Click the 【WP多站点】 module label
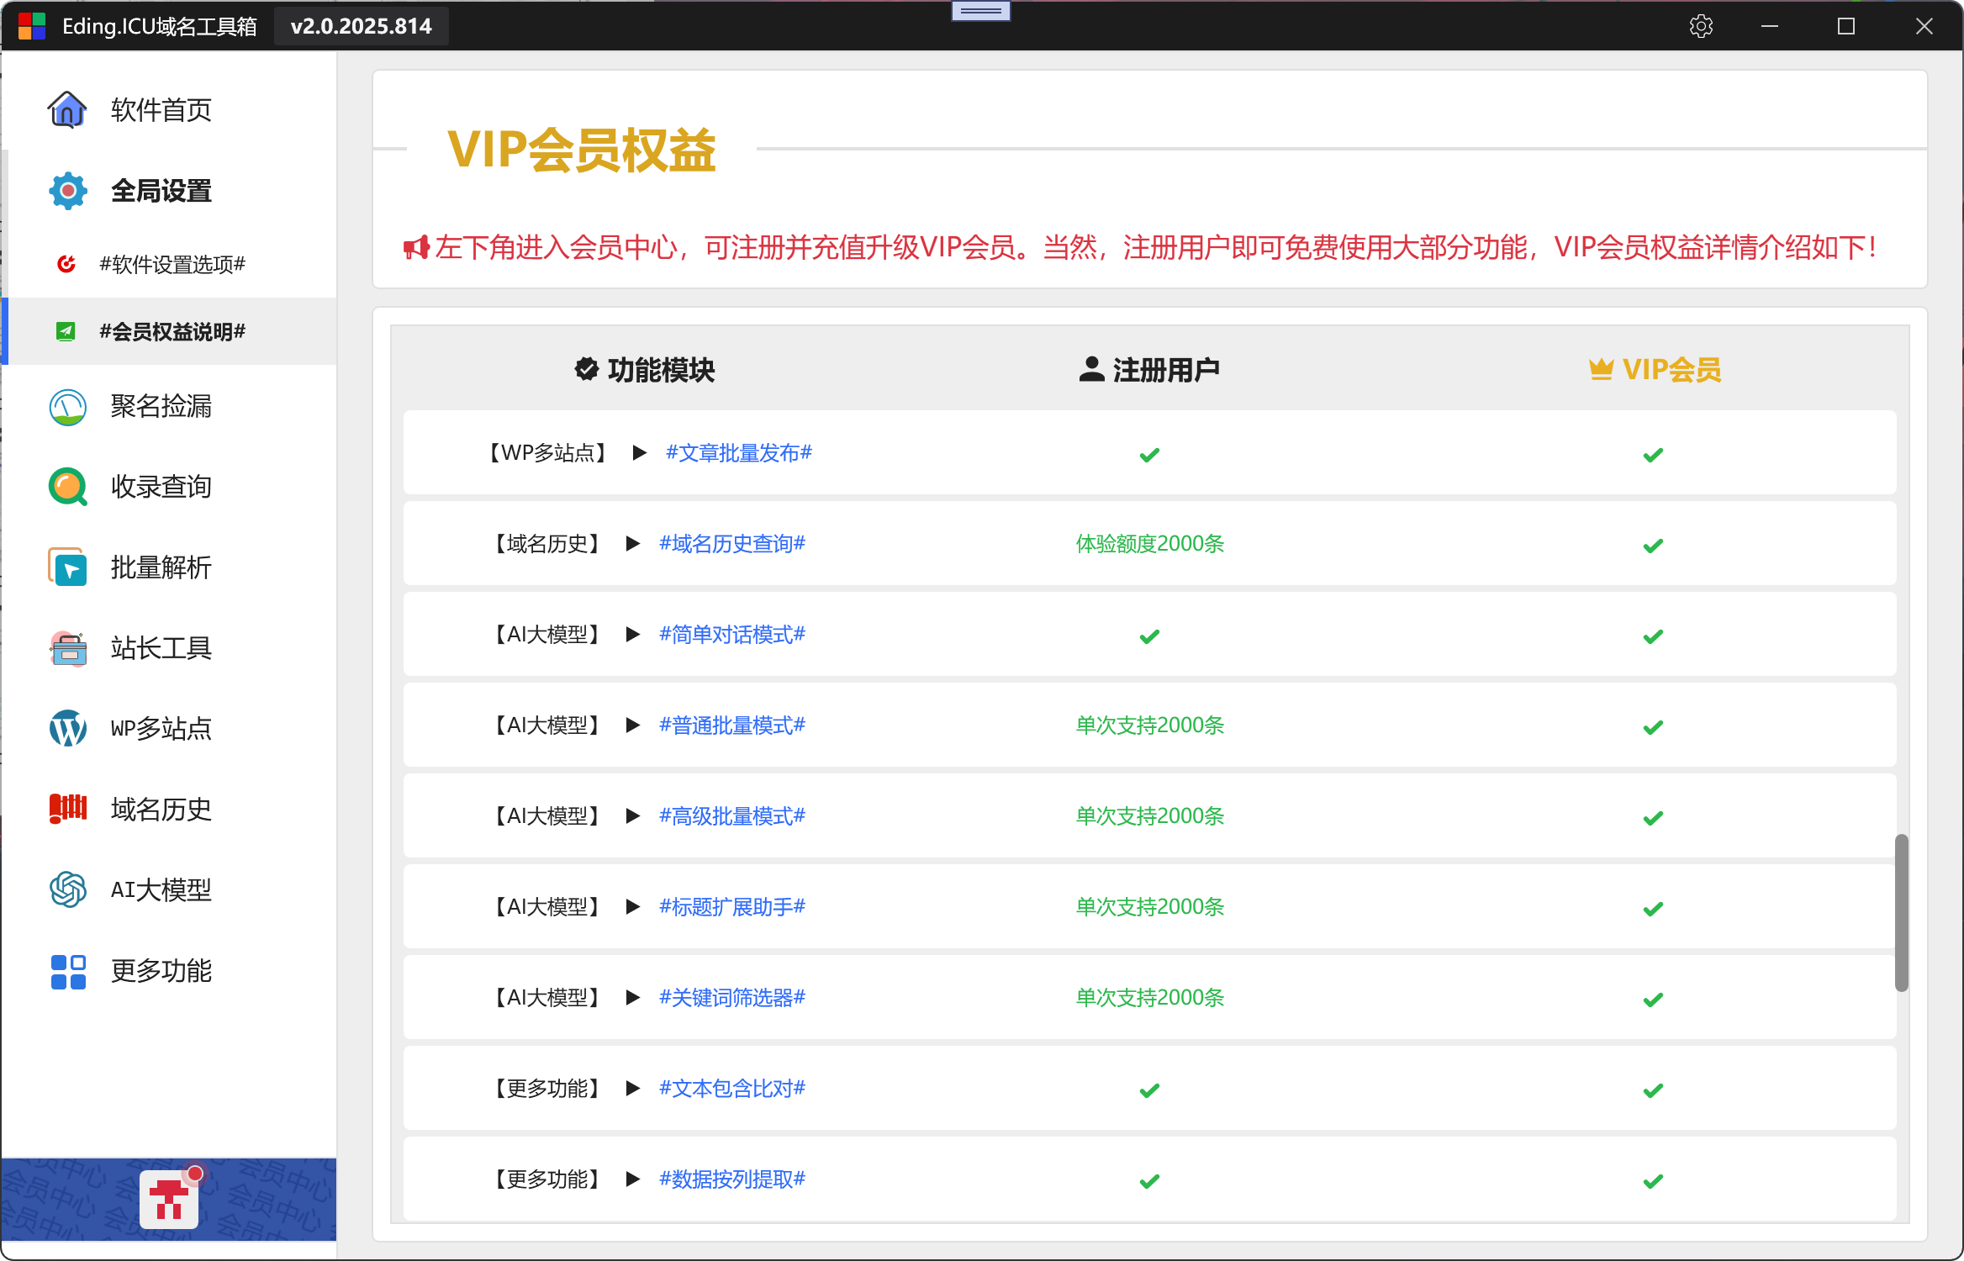The width and height of the screenshot is (1964, 1261). pyautogui.click(x=548, y=453)
